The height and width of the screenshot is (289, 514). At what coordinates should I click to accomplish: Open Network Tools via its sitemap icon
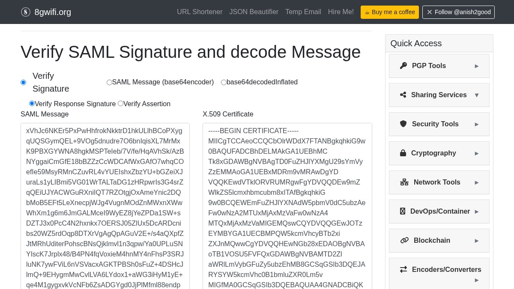click(x=404, y=182)
